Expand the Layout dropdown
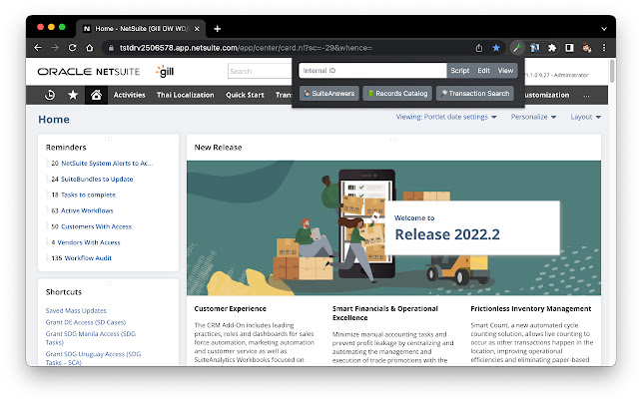Image resolution: width=639 pixels, height=399 pixels. [586, 117]
